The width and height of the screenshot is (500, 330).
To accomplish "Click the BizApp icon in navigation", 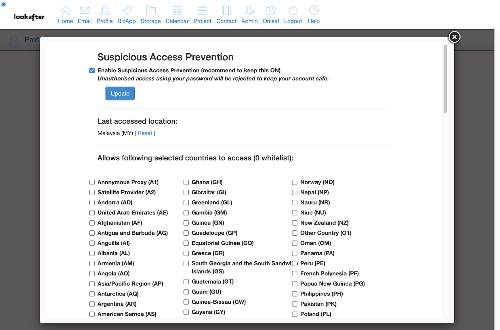I will 127,11.
